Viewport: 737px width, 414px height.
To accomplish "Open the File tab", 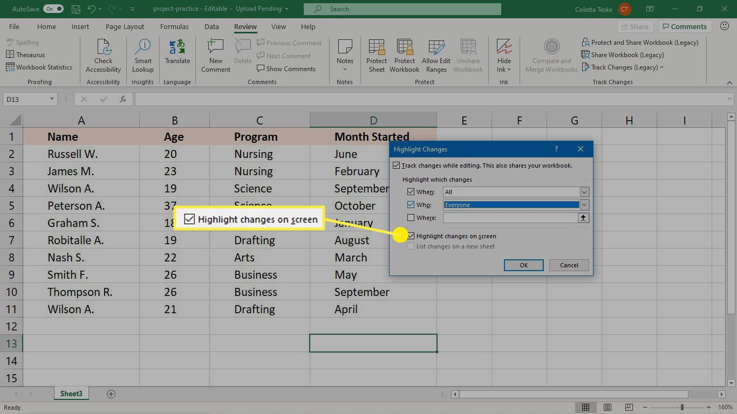I will (14, 26).
